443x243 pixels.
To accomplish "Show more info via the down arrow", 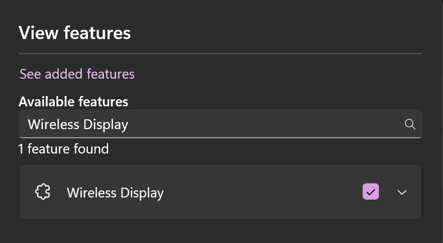I will 402,193.
